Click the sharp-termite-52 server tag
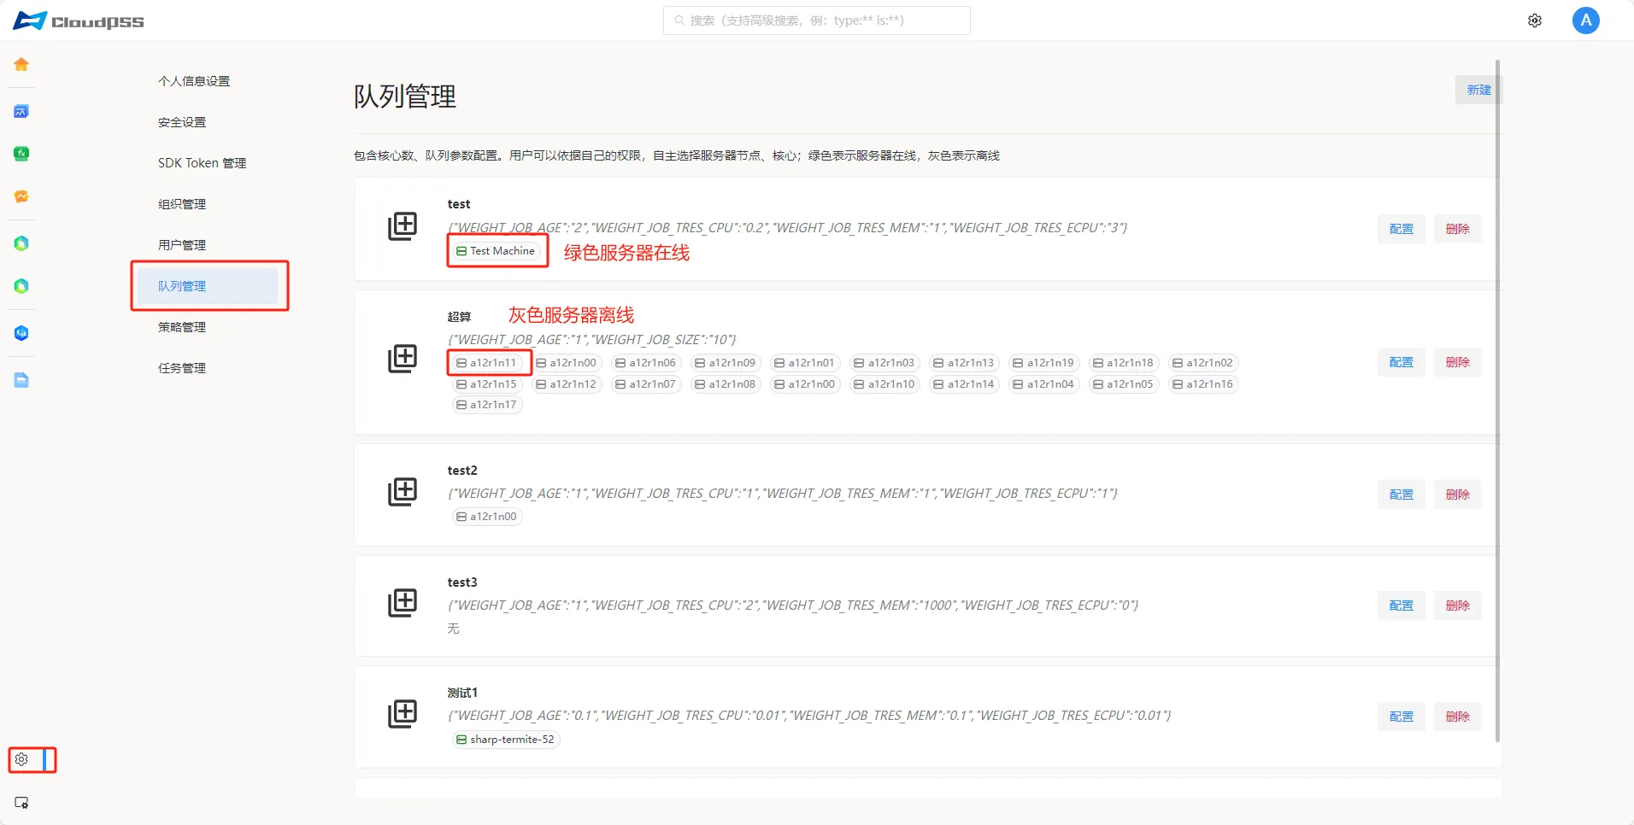This screenshot has height=825, width=1634. pos(506,740)
